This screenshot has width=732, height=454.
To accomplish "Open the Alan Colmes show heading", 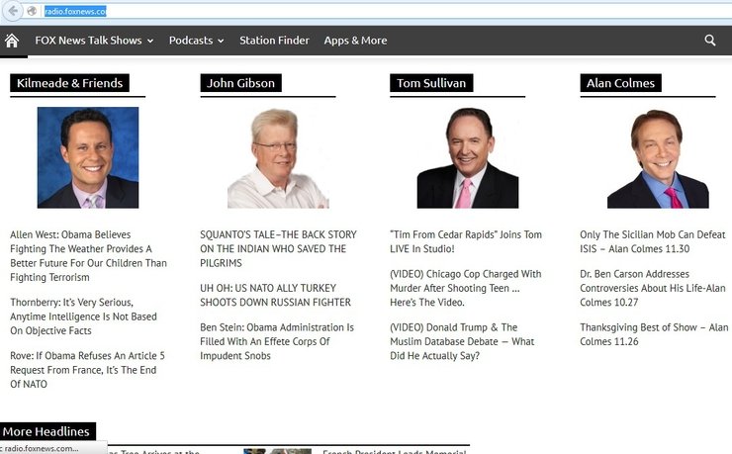I will pyautogui.click(x=620, y=83).
